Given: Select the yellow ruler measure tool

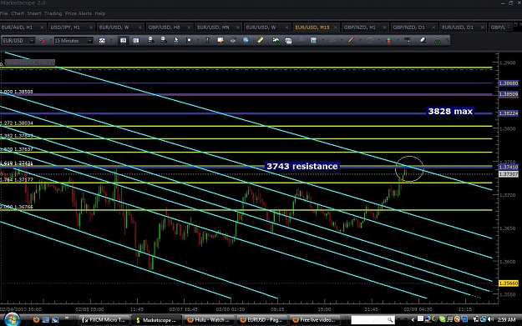Looking at the screenshot, I should pos(260,40).
